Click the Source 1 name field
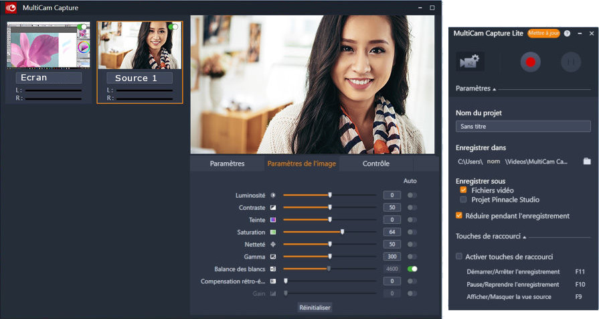 coord(139,78)
